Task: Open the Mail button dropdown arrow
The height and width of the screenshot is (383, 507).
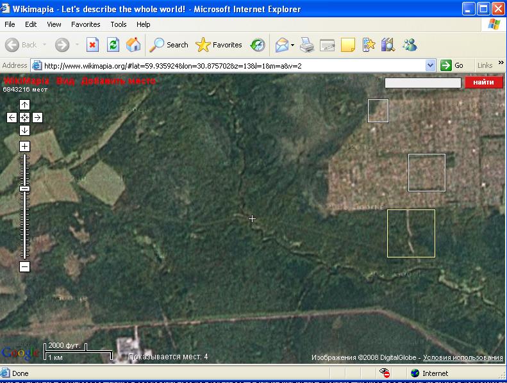Action: coord(292,45)
